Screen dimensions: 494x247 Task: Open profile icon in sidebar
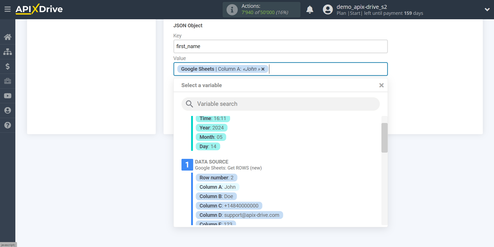point(8,110)
